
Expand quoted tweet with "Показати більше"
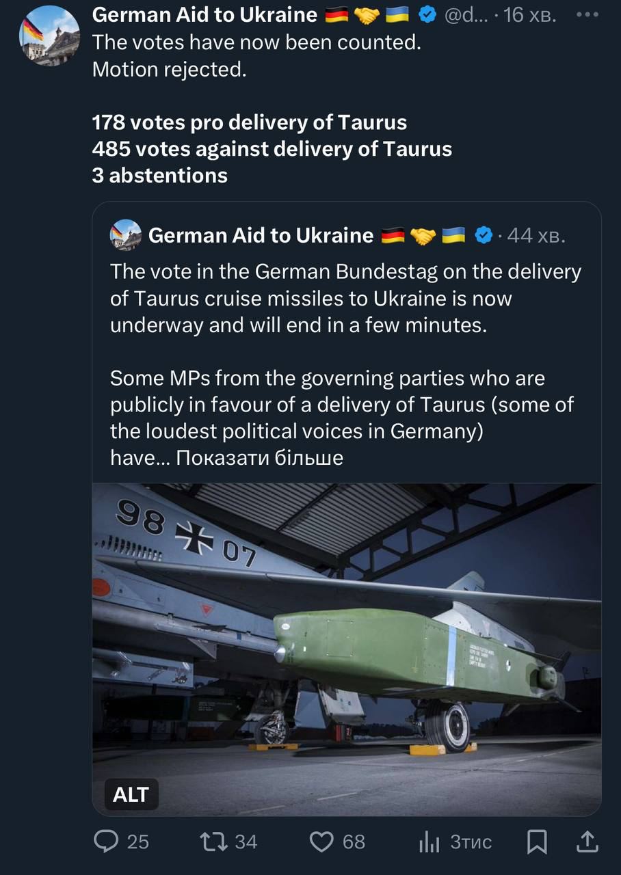click(x=260, y=457)
